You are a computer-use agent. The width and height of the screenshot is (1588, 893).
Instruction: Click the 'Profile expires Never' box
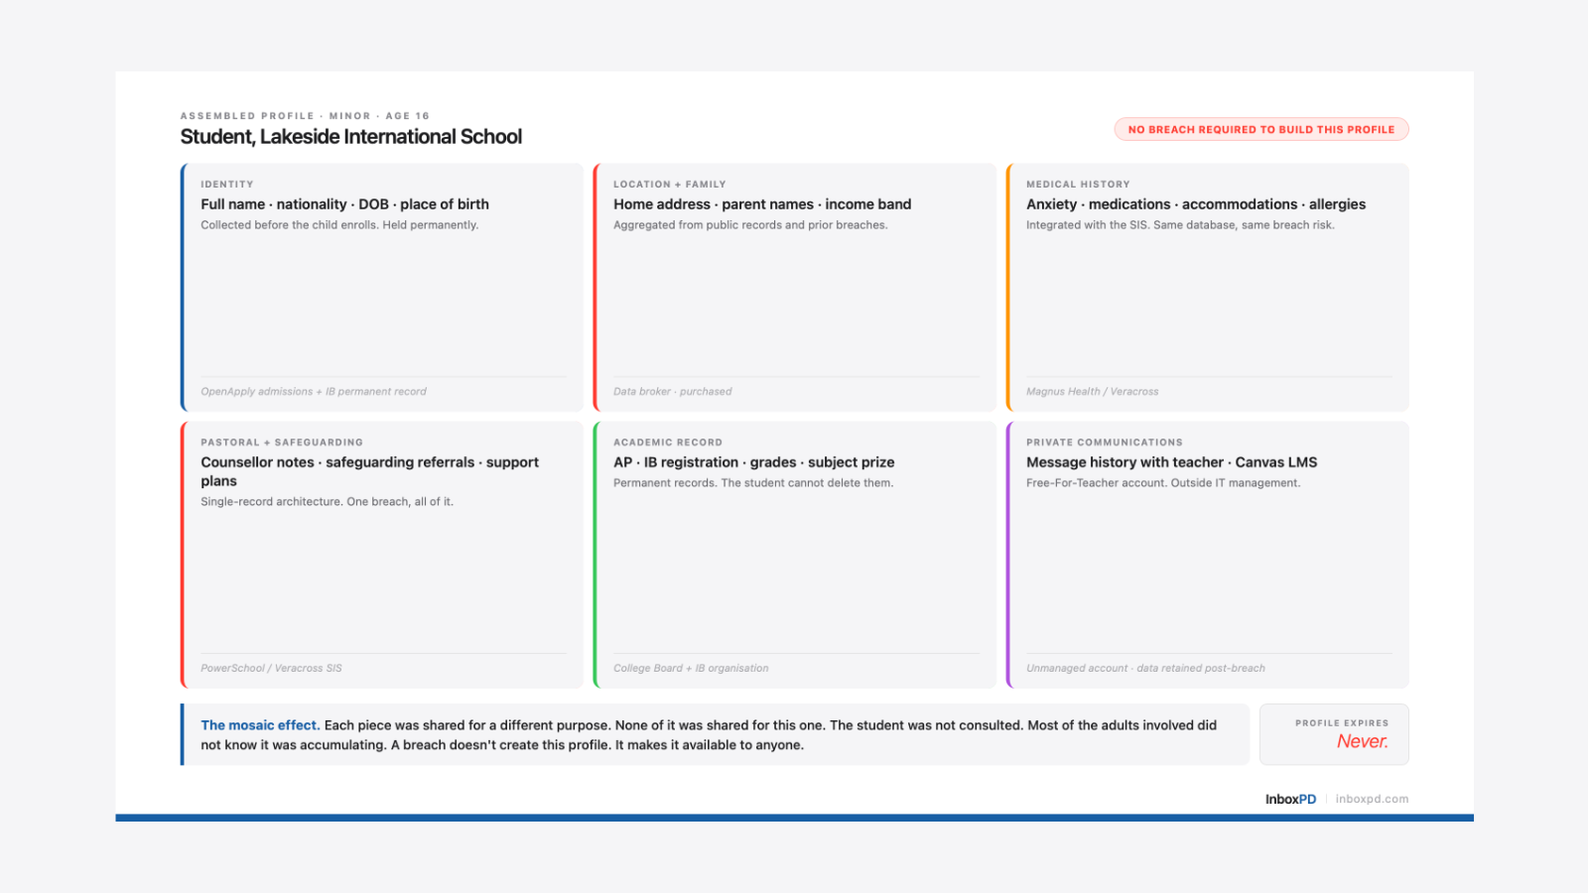point(1334,734)
